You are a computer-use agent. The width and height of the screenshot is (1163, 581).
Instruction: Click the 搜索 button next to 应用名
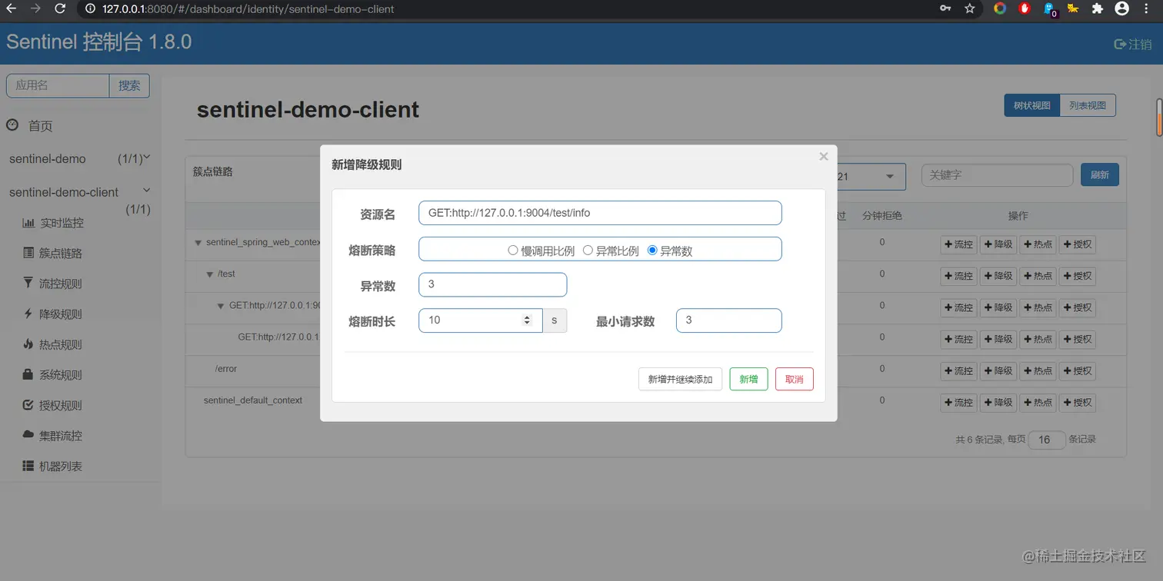tap(129, 86)
